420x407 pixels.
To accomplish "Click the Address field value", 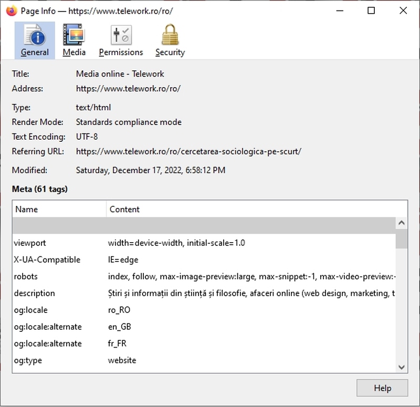I will pyautogui.click(x=128, y=88).
